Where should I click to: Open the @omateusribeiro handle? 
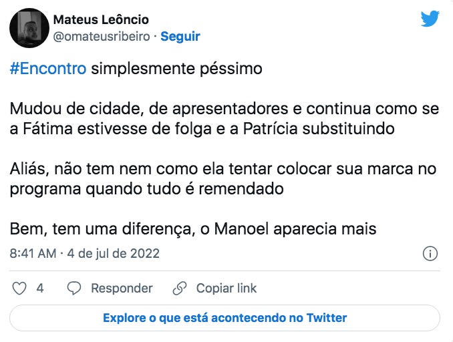(100, 37)
